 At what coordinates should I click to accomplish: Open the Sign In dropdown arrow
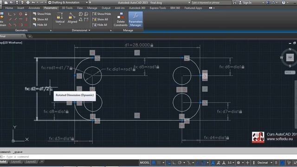[x=263, y=3]
